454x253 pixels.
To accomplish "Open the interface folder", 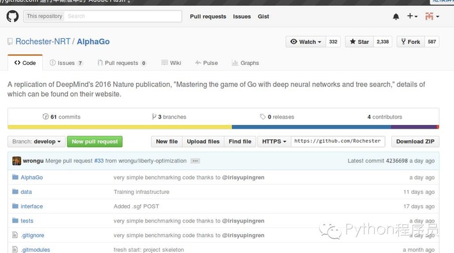I will coord(31,206).
